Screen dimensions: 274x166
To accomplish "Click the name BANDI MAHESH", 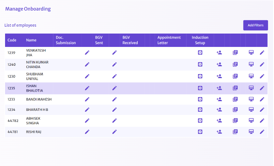I will click(39, 99).
